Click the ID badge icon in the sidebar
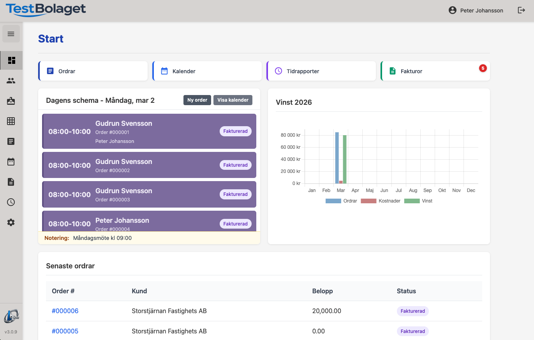 coord(11,101)
